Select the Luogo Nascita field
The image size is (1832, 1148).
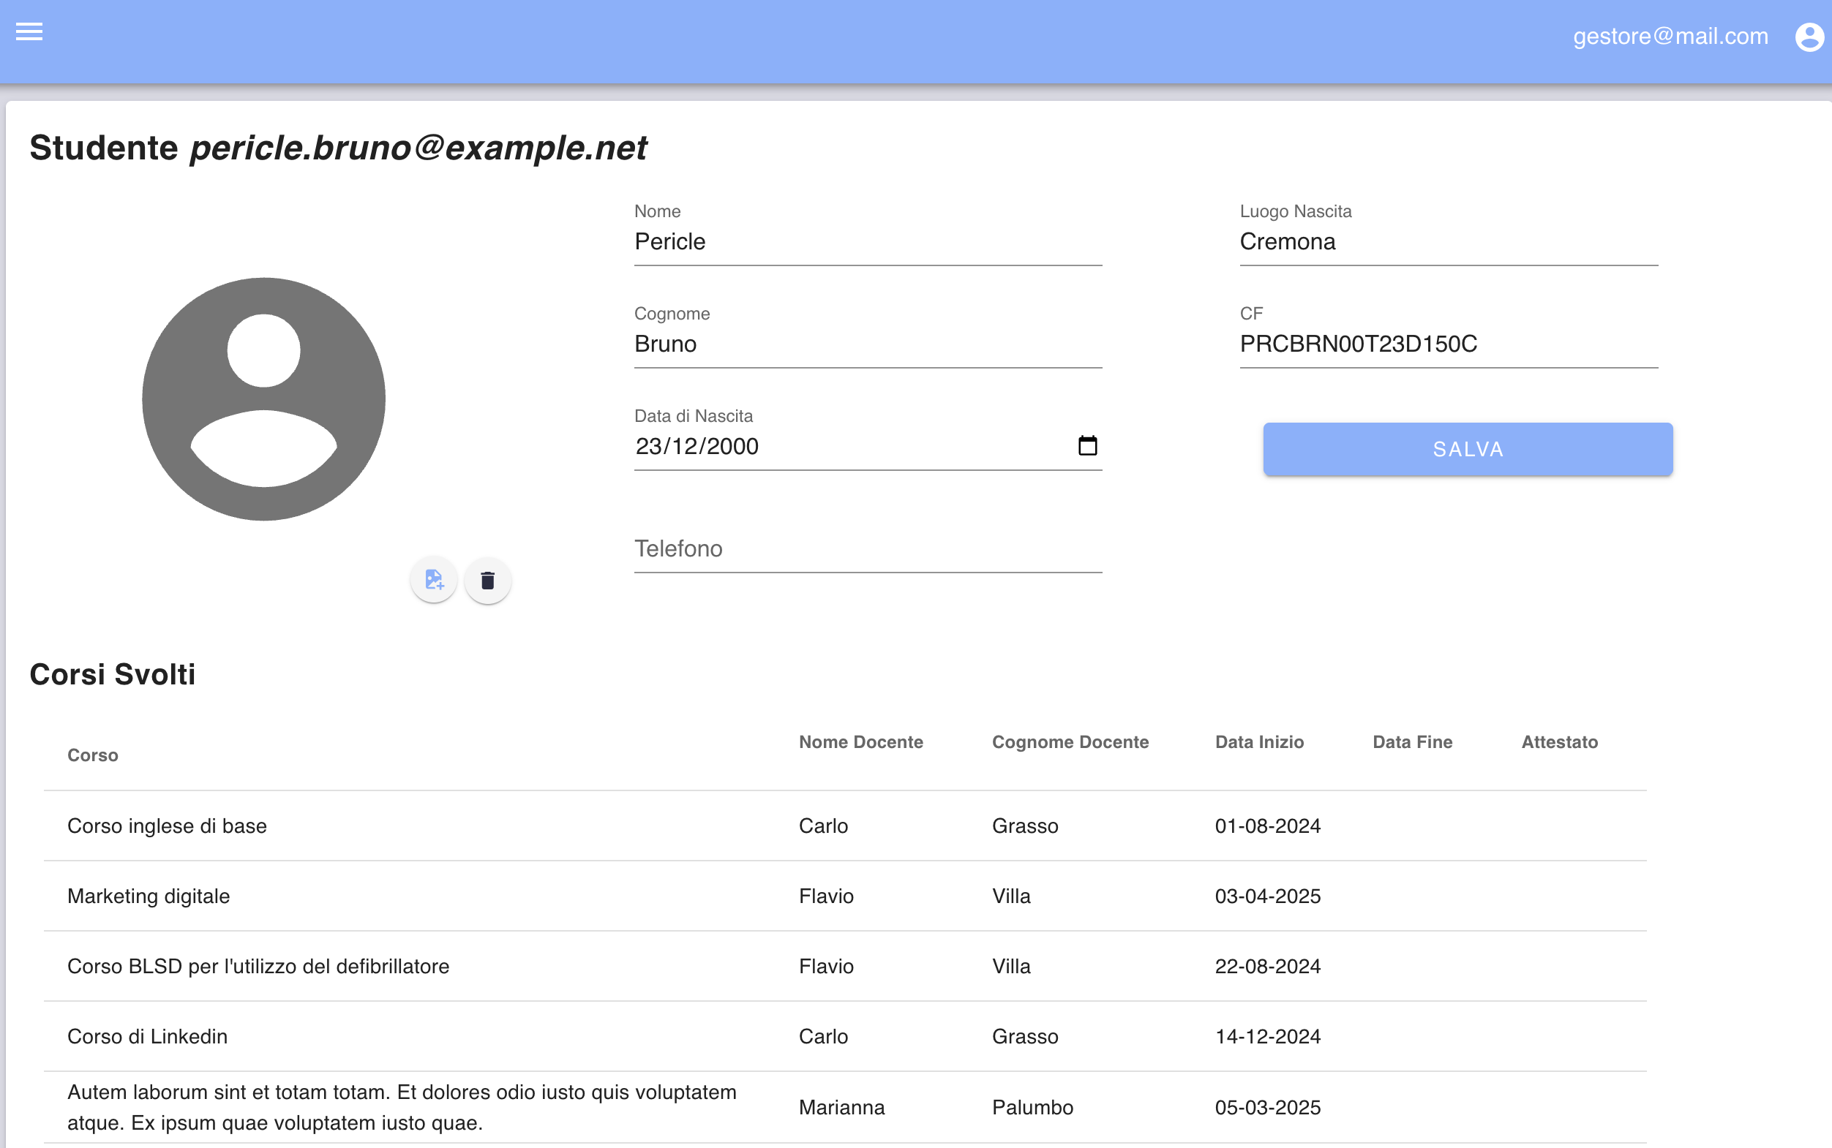click(x=1448, y=242)
